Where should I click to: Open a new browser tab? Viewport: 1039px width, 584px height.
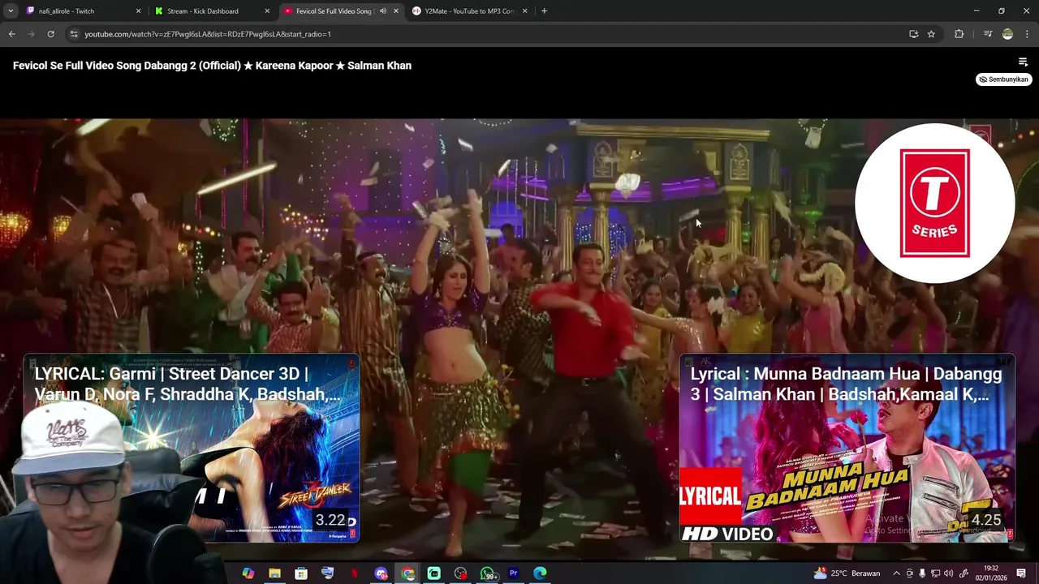coord(544,11)
